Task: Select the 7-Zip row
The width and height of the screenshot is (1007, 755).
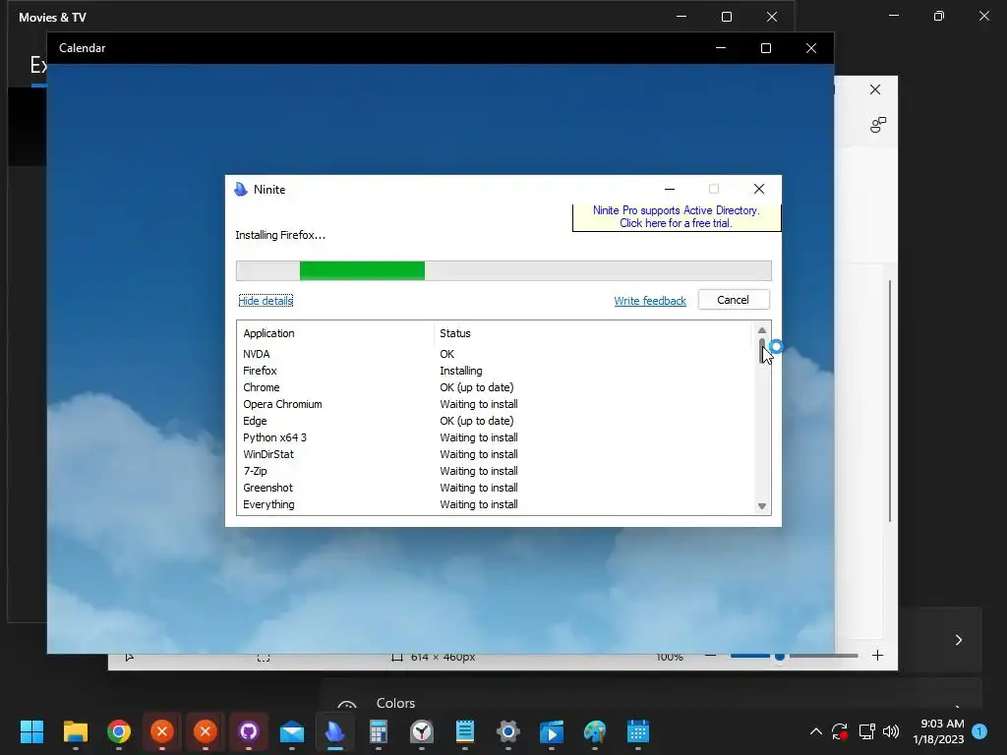Action: point(495,471)
